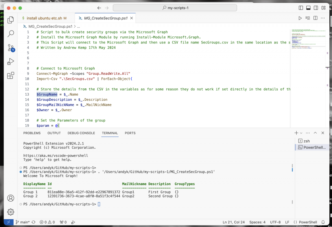
Task: Open editor More Actions ellipsis menu
Action: pos(323,18)
